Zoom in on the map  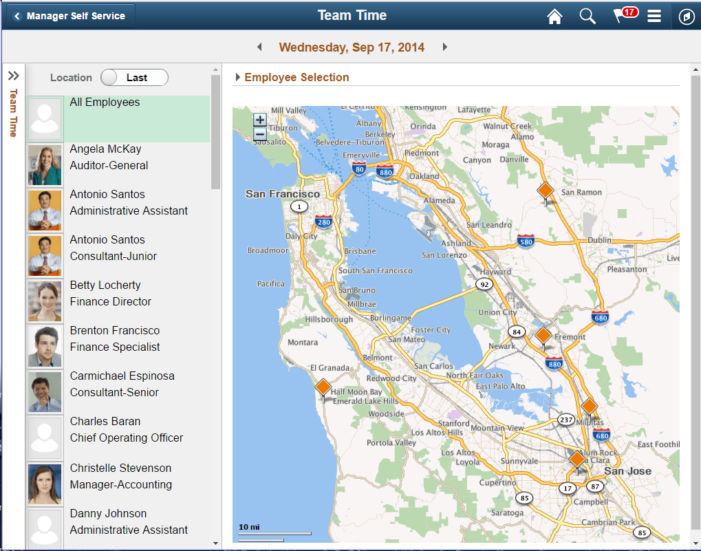(259, 119)
